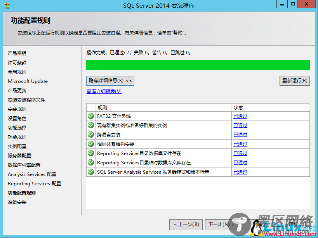The image size is (318, 238).
Task: Open 已通过 link for Reporting Services目录数据库文件存在
Action: point(240,153)
